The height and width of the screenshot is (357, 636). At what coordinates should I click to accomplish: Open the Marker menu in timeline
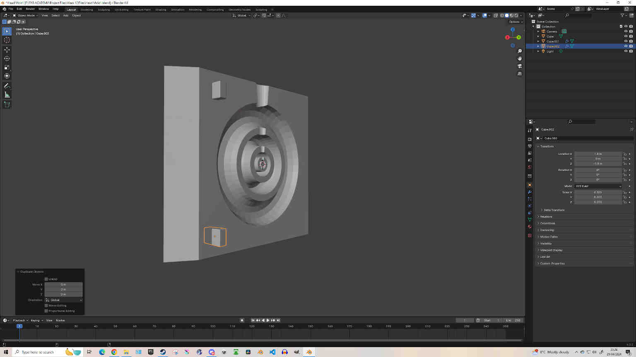[x=60, y=320]
